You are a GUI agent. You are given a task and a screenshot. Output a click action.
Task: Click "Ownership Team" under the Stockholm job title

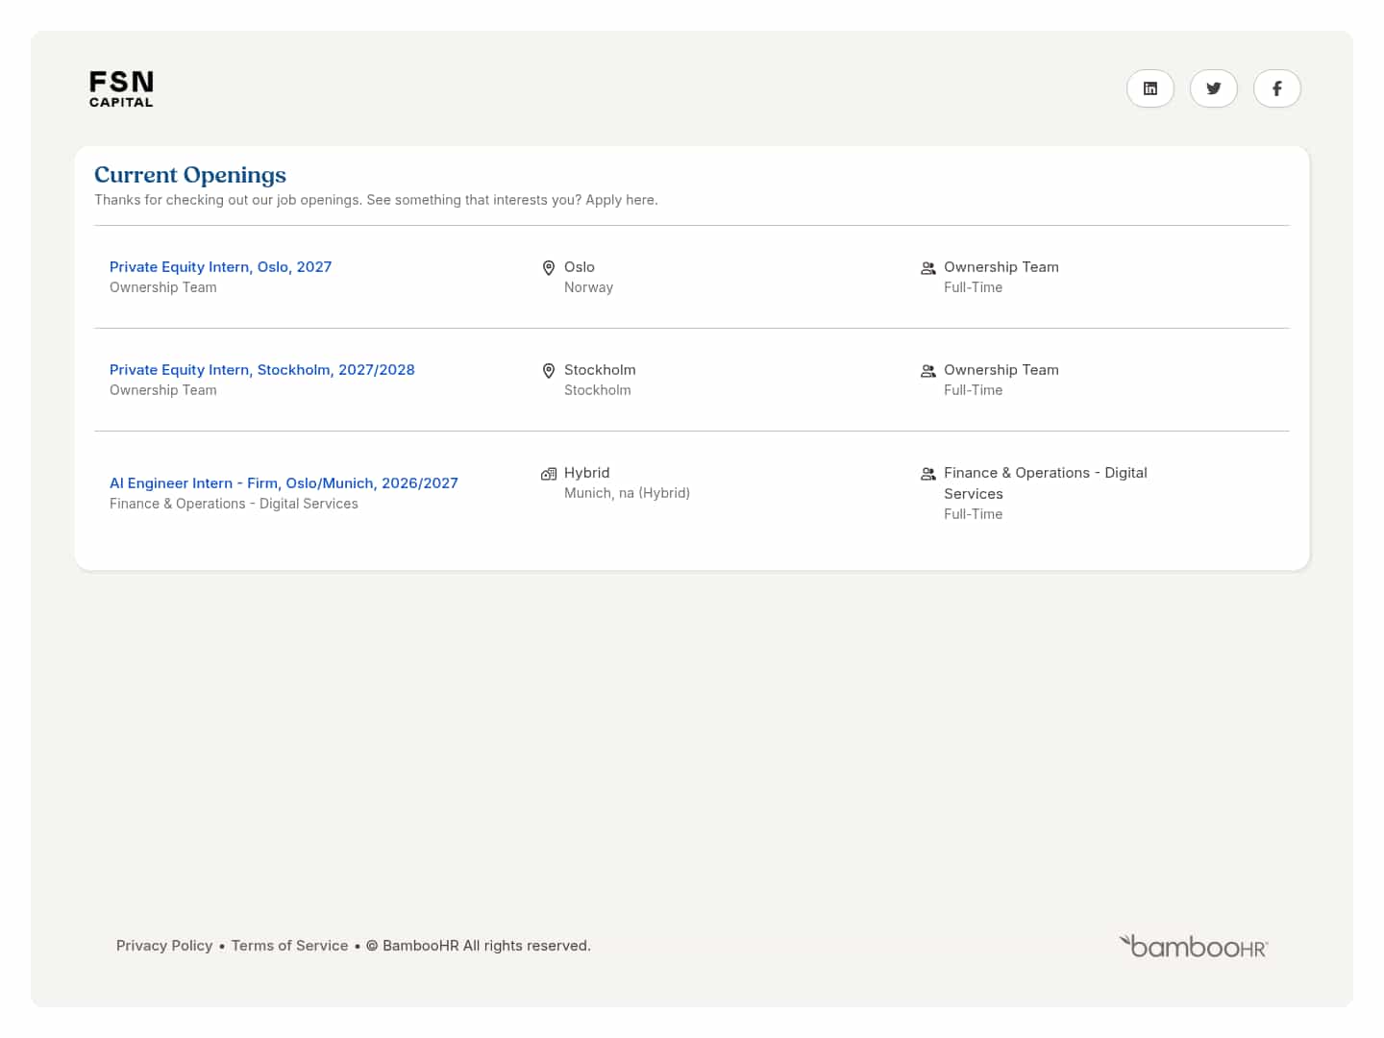(163, 390)
